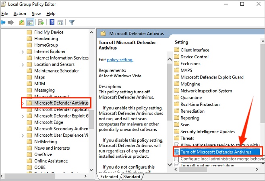Screen dimensions: 265x181
Task: Select the News and interests tree item
Action: click(x=52, y=148)
